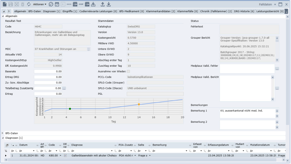
Task: Sort by the Datum column header
Action: pos(24,145)
